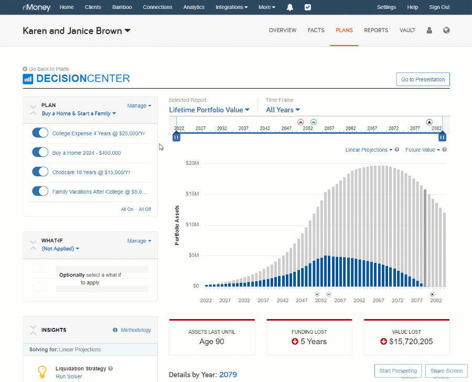Open the (Not Applied) what-if dropdown
Image resolution: width=472 pixels, height=382 pixels.
[x=60, y=249]
